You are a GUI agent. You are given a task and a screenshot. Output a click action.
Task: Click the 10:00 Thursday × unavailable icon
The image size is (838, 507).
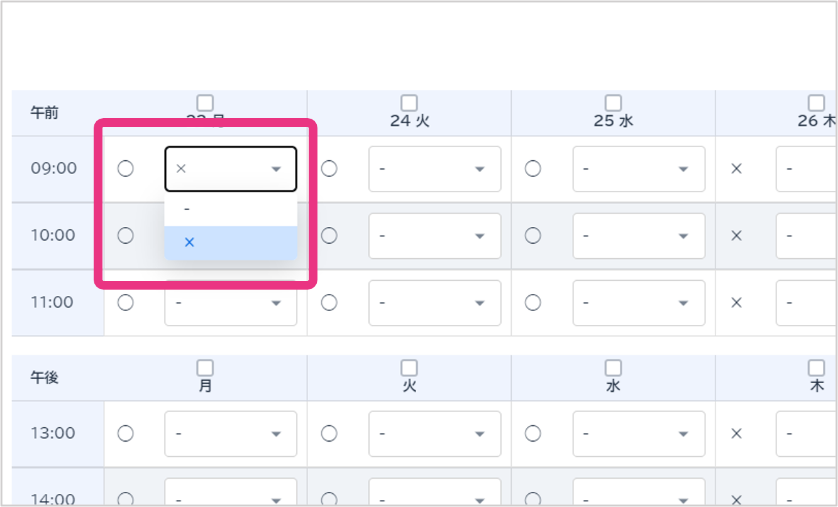[x=737, y=236]
